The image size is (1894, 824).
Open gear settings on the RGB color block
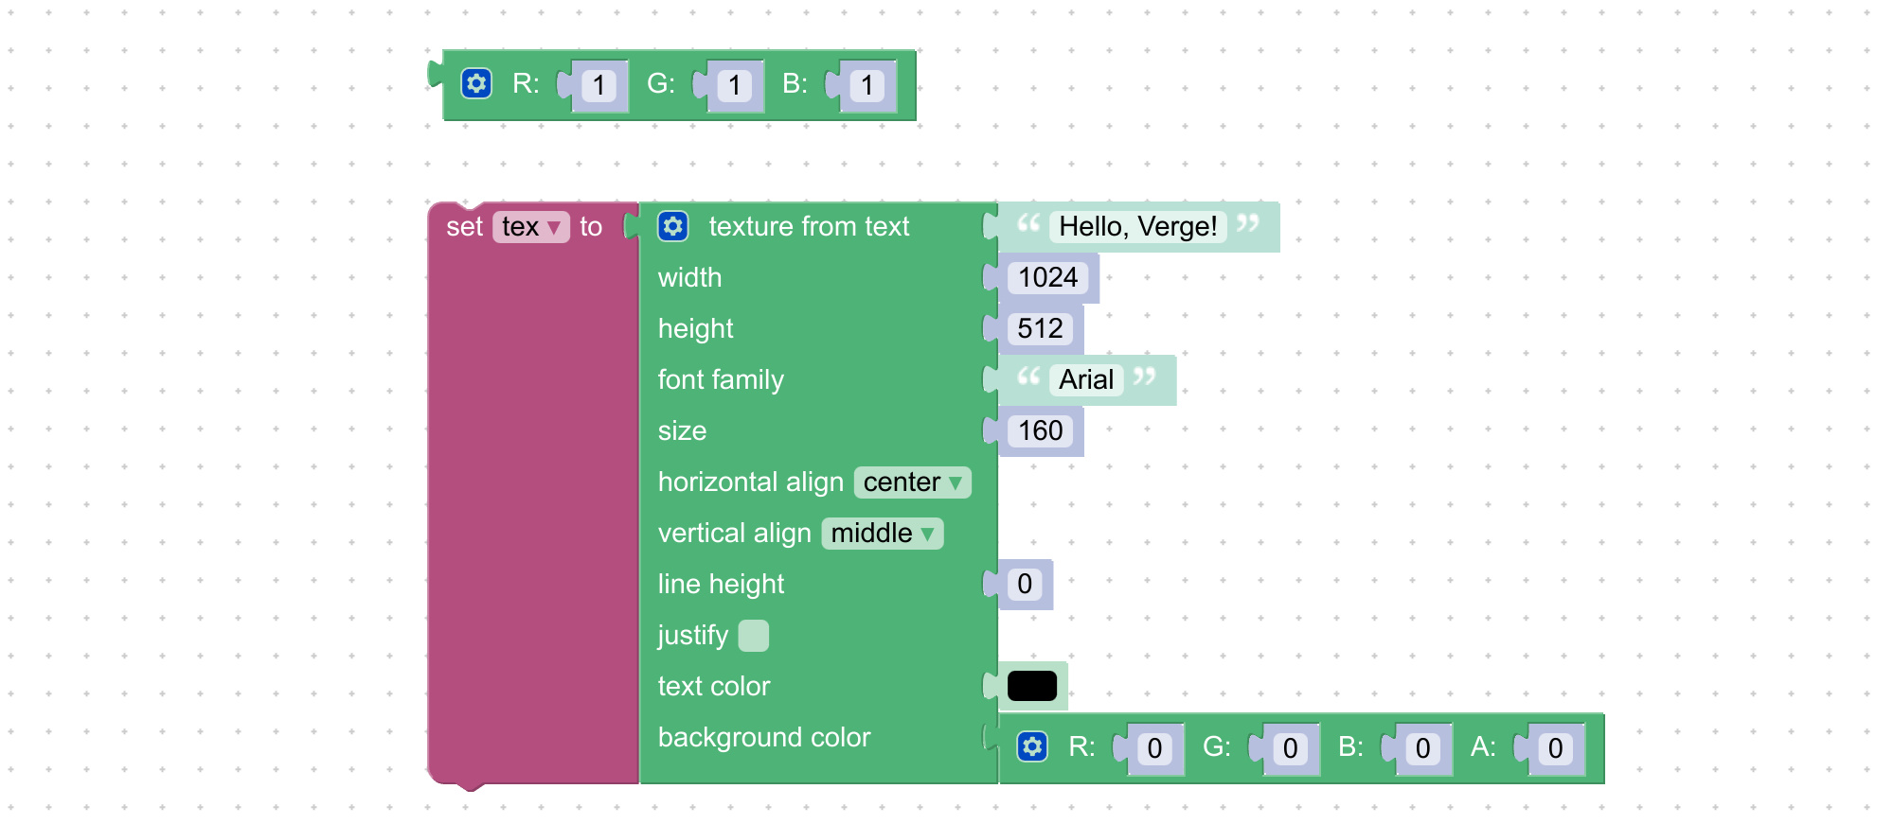[476, 83]
